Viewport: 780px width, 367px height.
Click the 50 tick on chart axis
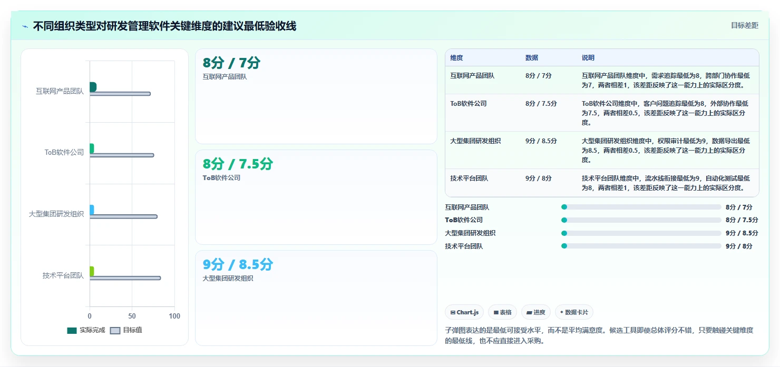132,316
